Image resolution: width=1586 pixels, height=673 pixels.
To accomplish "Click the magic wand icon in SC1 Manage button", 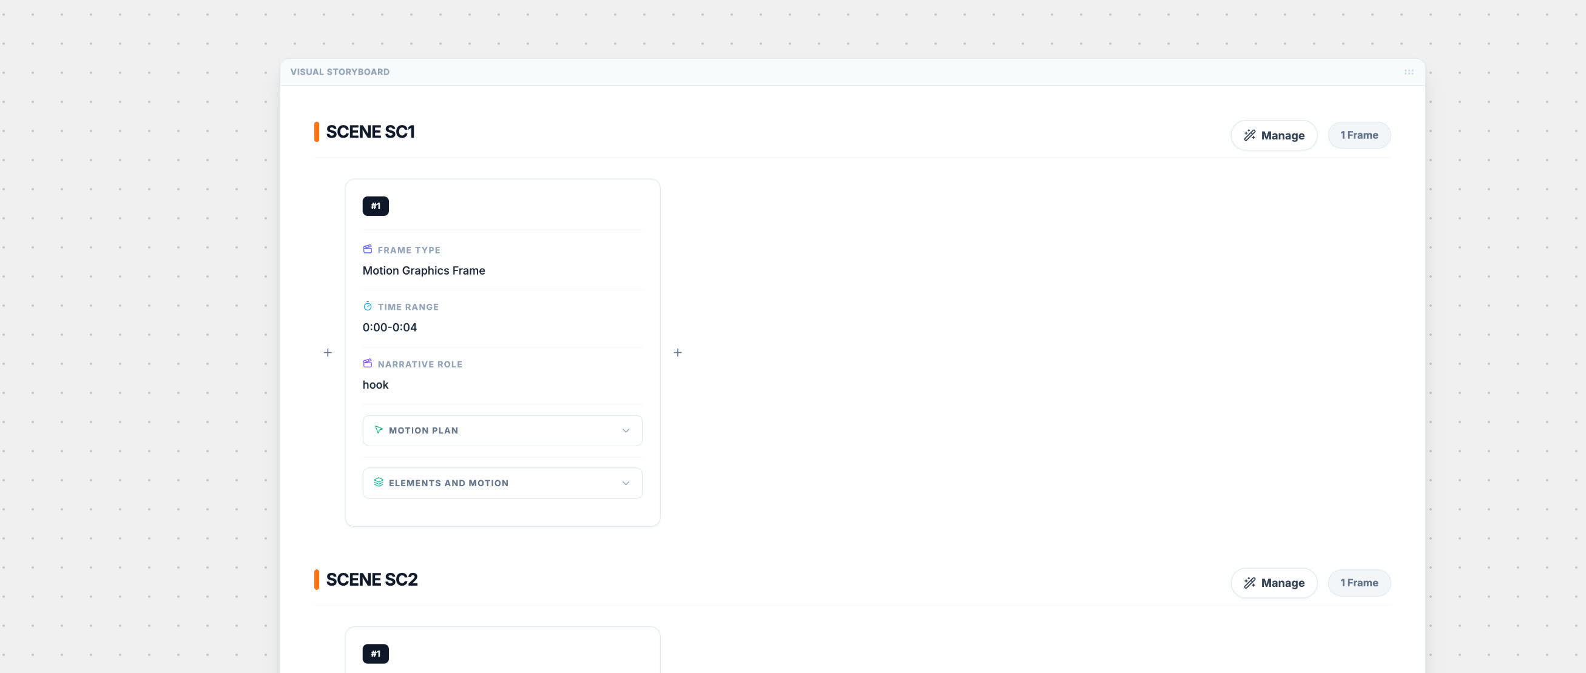I will [1249, 135].
